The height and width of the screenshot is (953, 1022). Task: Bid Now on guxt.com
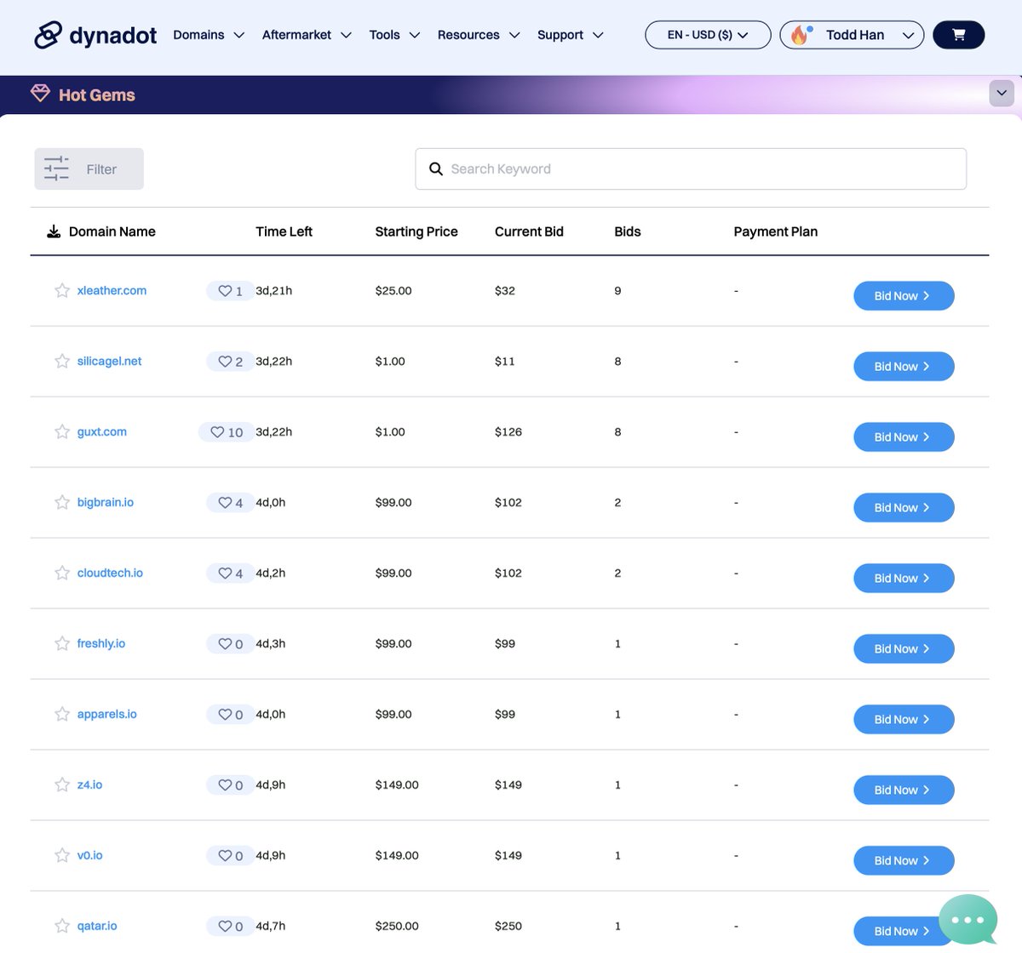(904, 437)
